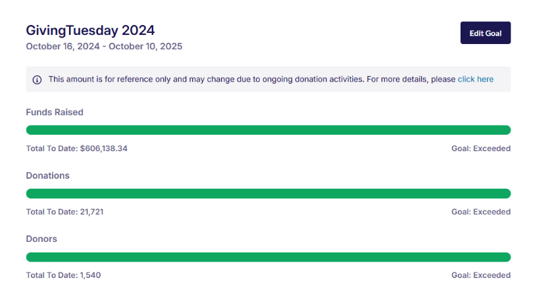This screenshot has width=550, height=305.
Task: Click the Donors progress bar
Action: (x=268, y=257)
